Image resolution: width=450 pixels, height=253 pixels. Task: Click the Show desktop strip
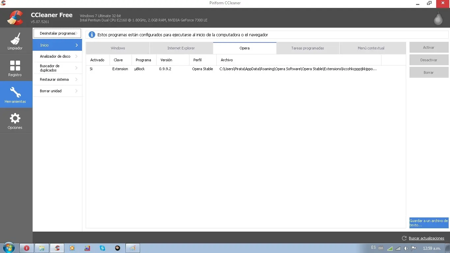(x=448, y=248)
